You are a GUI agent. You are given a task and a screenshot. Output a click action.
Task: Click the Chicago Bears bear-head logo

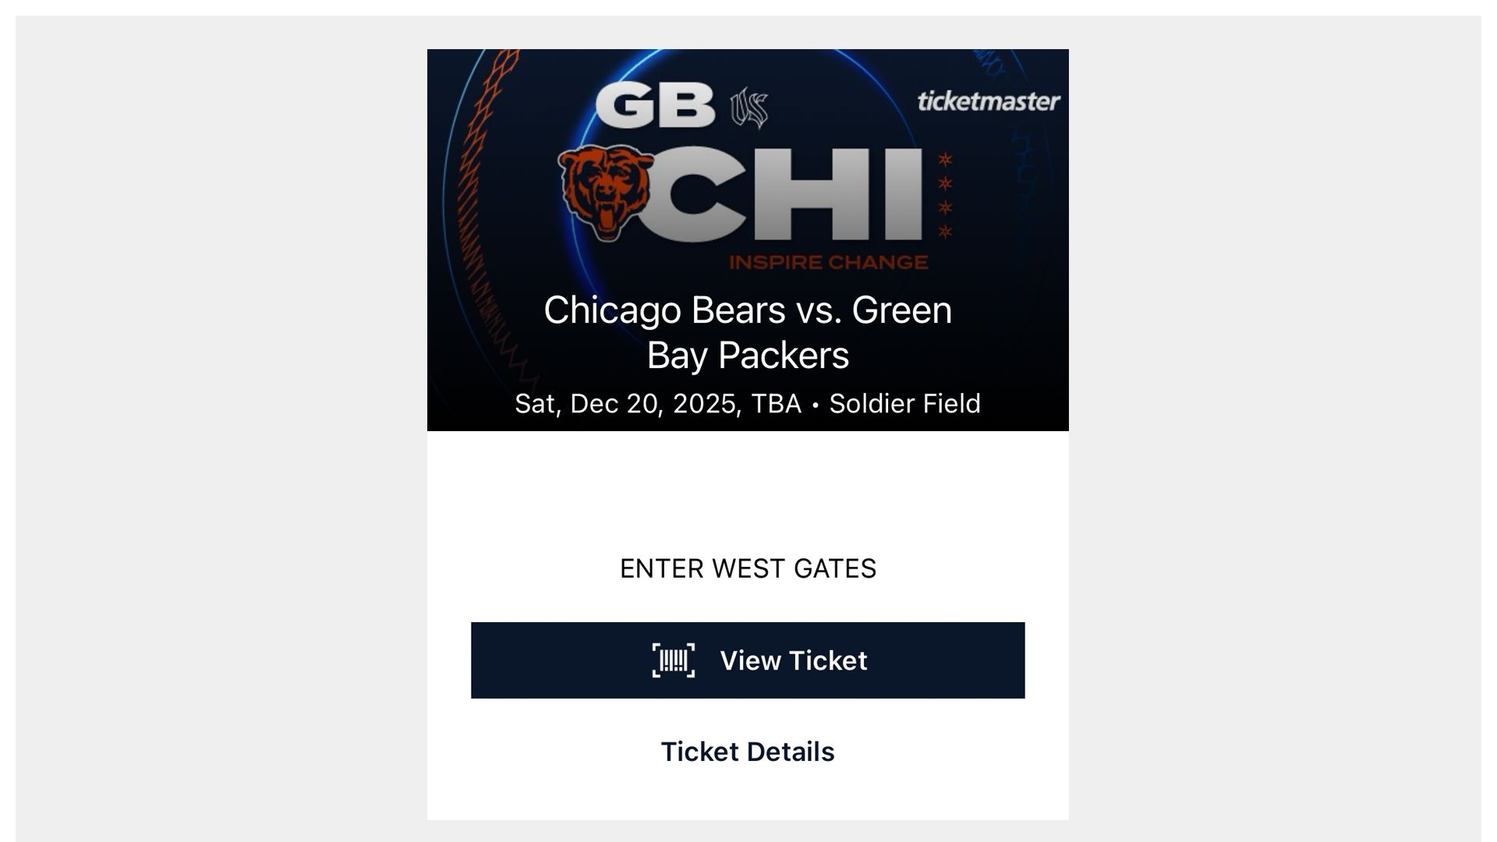click(606, 191)
